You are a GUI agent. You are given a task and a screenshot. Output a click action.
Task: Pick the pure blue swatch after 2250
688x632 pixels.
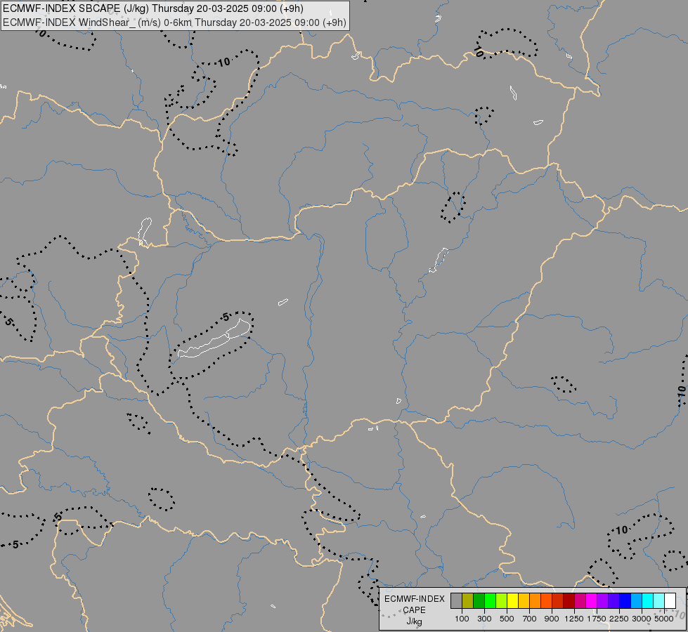click(625, 600)
